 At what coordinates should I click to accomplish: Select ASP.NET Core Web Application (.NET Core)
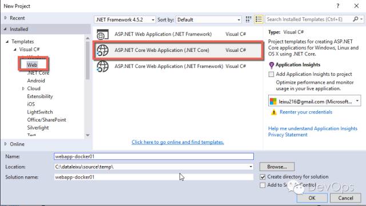(x=178, y=50)
